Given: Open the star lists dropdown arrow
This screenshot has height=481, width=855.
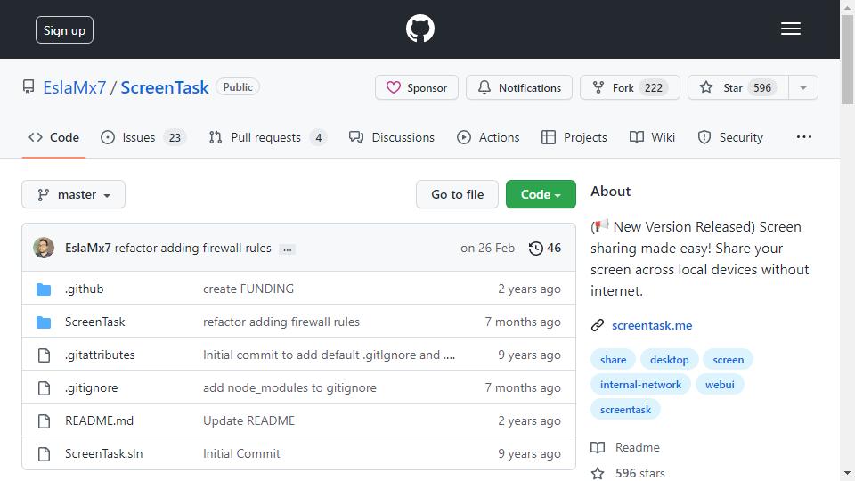Looking at the screenshot, I should coord(803,87).
